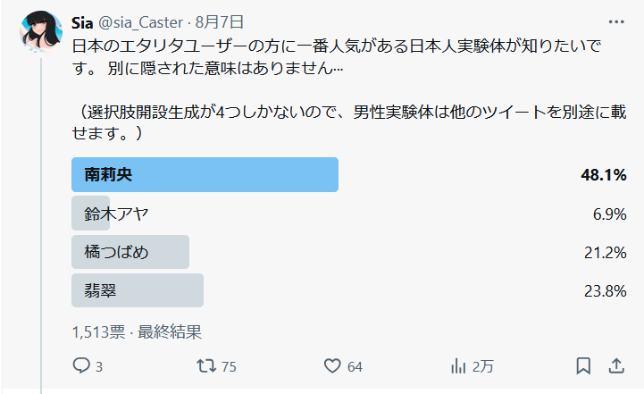Like the tweet with the heart icon
Image resolution: width=644 pixels, height=394 pixels.
click(x=333, y=365)
